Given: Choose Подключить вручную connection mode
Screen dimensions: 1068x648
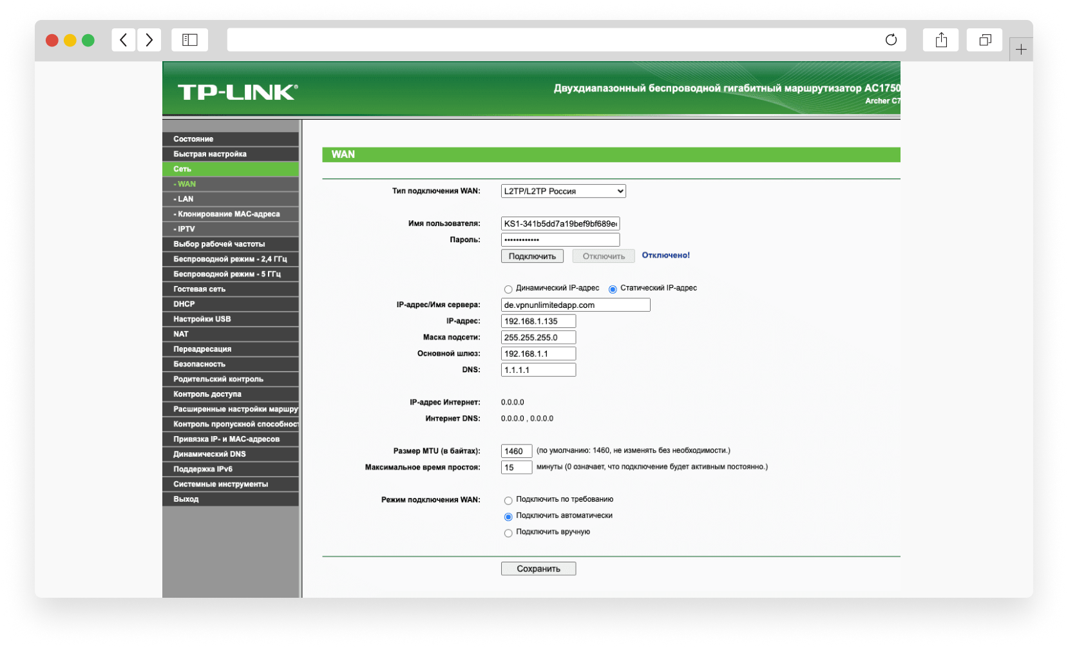Looking at the screenshot, I should [508, 533].
